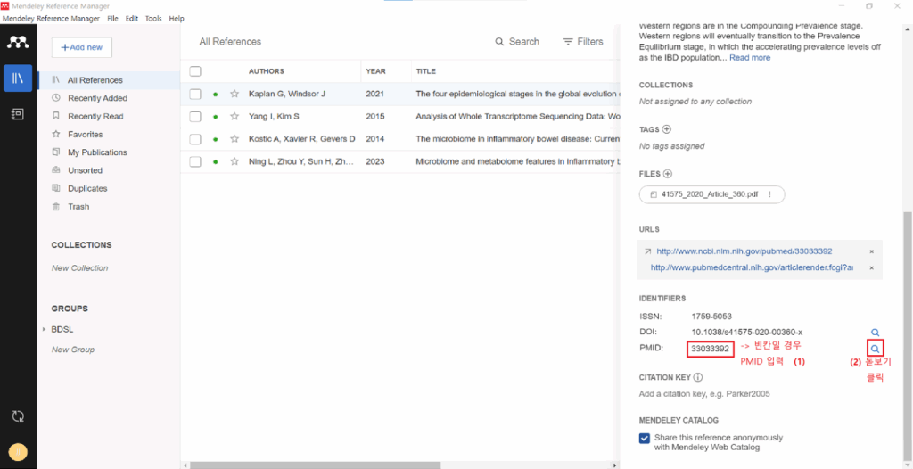The image size is (913, 469).
Task: Open the Filters panel
Action: coord(583,41)
